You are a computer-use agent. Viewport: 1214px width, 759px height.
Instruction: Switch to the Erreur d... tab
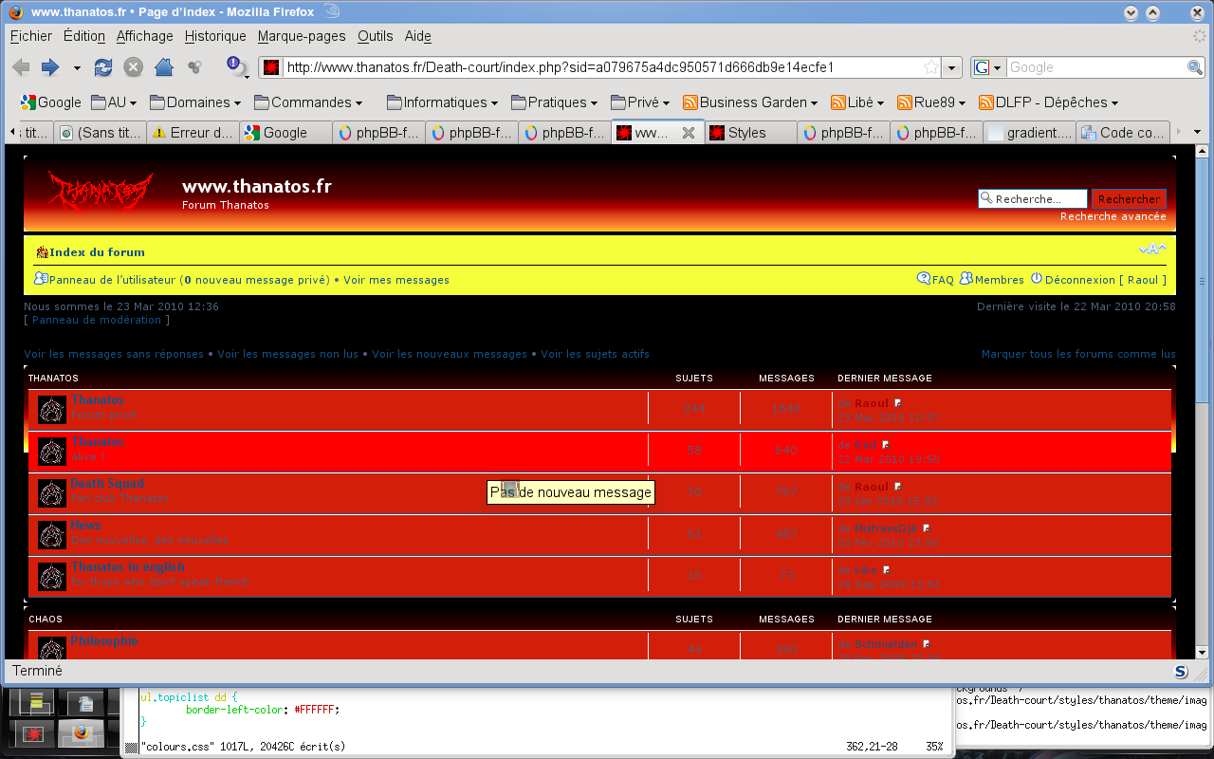coord(193,133)
